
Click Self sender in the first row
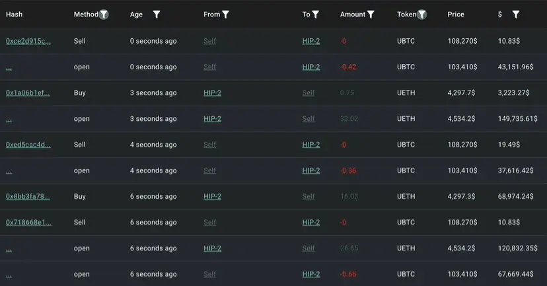pyautogui.click(x=210, y=41)
